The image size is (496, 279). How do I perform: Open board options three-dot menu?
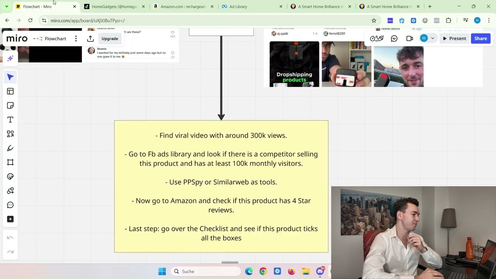pyautogui.click(x=76, y=38)
